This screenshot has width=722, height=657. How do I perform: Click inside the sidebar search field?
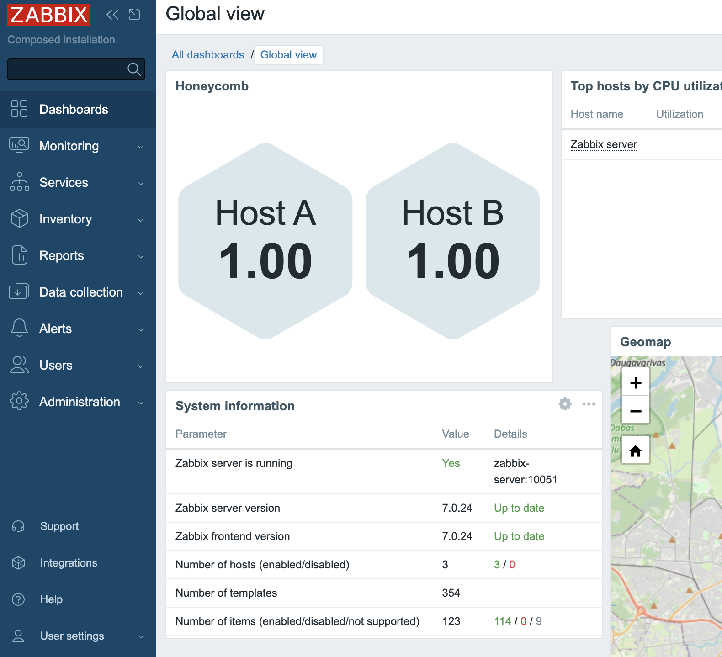(66, 69)
